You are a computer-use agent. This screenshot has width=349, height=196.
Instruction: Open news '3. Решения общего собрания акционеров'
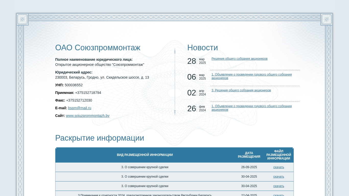coord(241,90)
